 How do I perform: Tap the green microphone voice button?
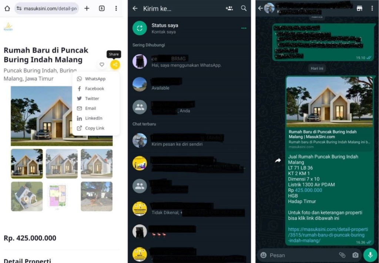point(370,255)
